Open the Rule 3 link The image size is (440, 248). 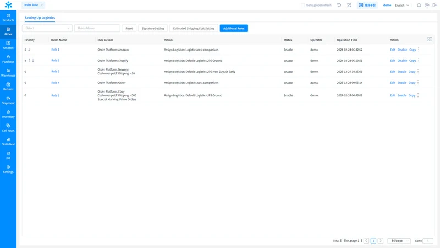coord(56,72)
